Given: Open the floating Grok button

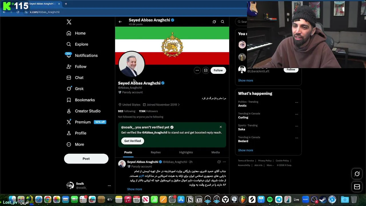Looking at the screenshot, I should [357, 174].
